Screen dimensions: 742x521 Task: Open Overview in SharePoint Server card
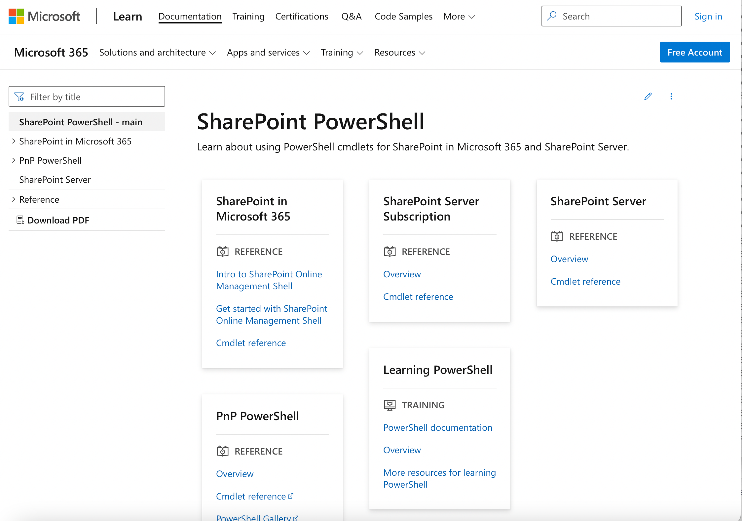pos(569,259)
